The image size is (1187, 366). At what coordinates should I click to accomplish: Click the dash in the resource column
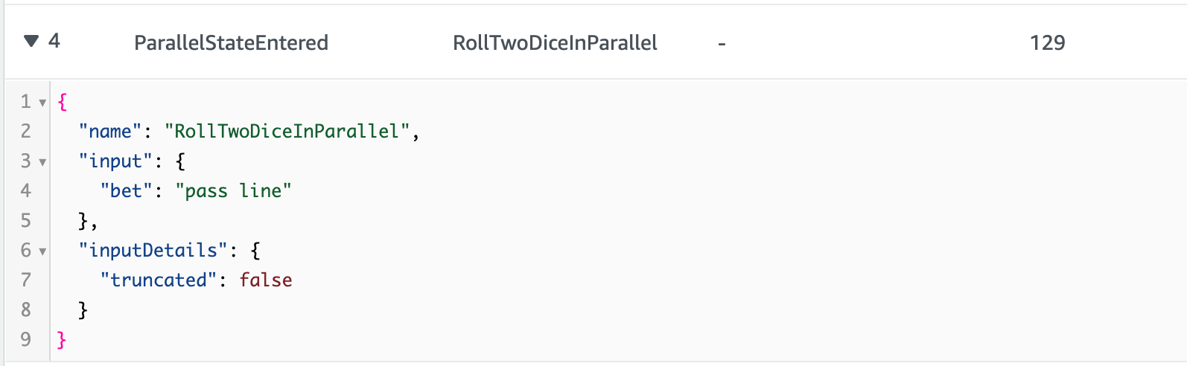pyautogui.click(x=722, y=44)
